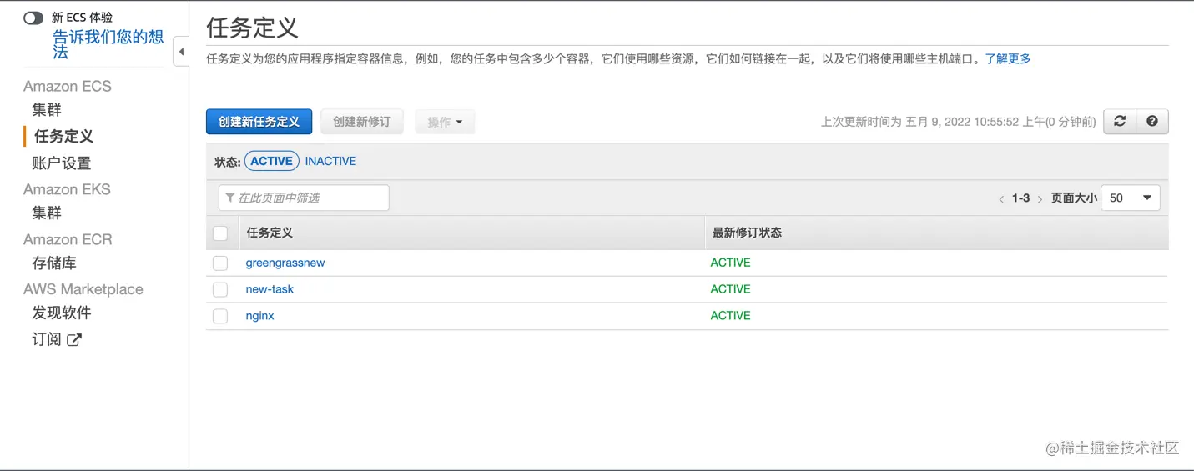Open 存储库 under Amazon ECR

click(54, 263)
